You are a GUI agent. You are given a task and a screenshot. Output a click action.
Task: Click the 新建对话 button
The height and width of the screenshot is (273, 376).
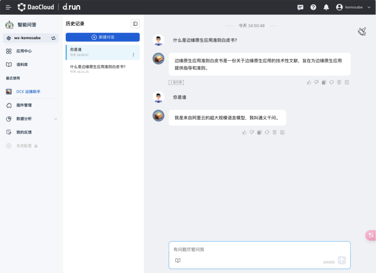pos(103,37)
